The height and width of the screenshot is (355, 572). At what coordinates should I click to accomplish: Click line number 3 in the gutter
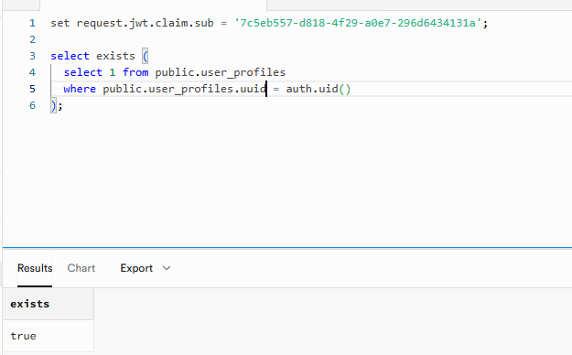(32, 56)
